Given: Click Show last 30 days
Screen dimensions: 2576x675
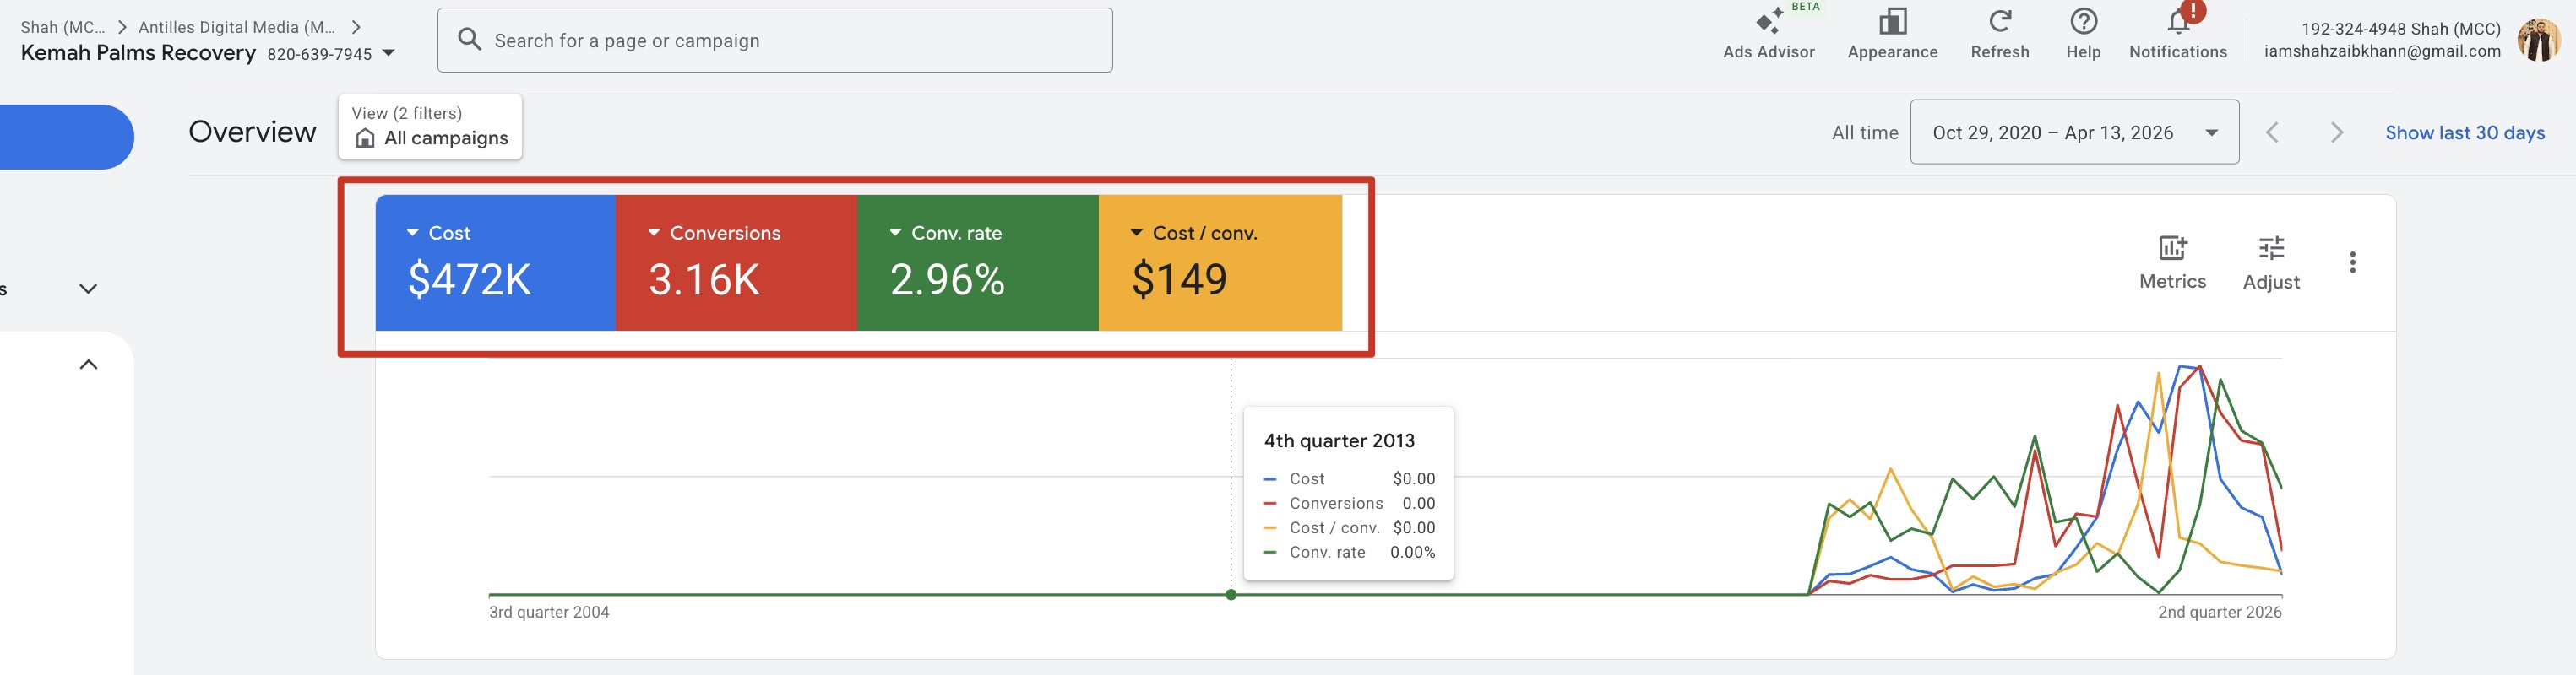Looking at the screenshot, I should click(2465, 132).
